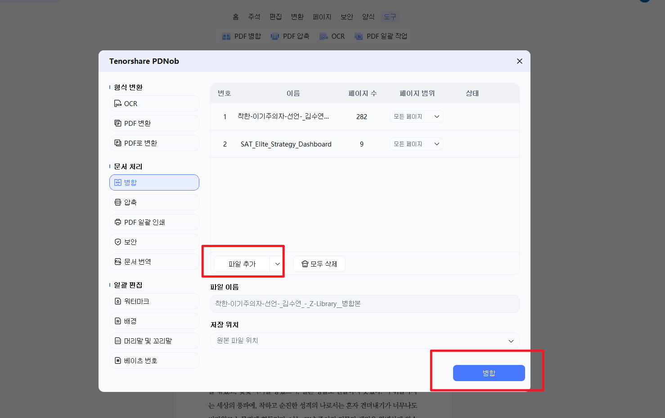The height and width of the screenshot is (418, 665).
Task: Click the PDF 병합 toolbar icon
Action: click(226, 36)
